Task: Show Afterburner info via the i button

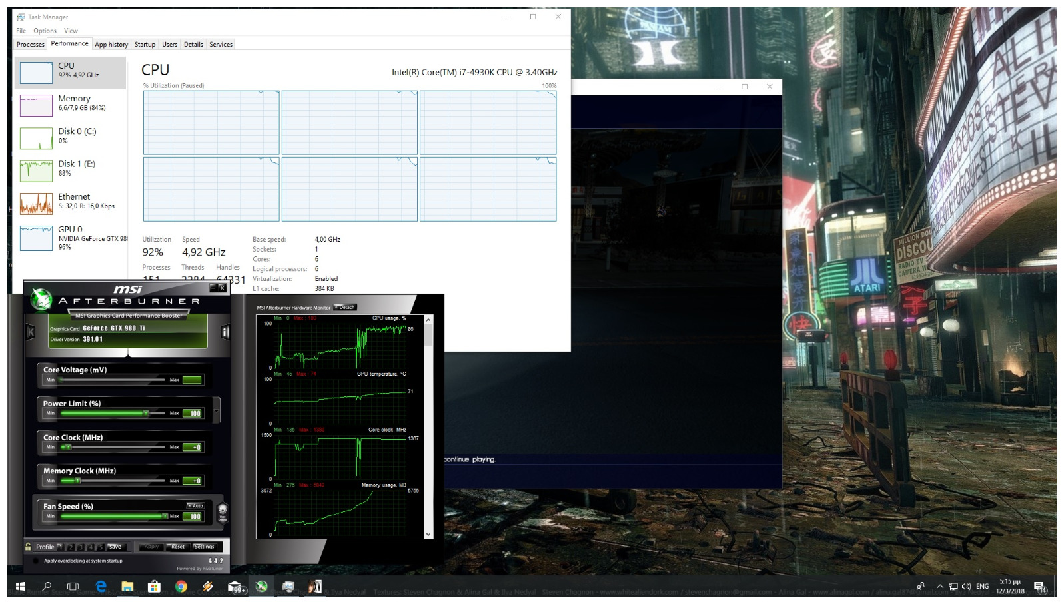Action: pos(225,332)
